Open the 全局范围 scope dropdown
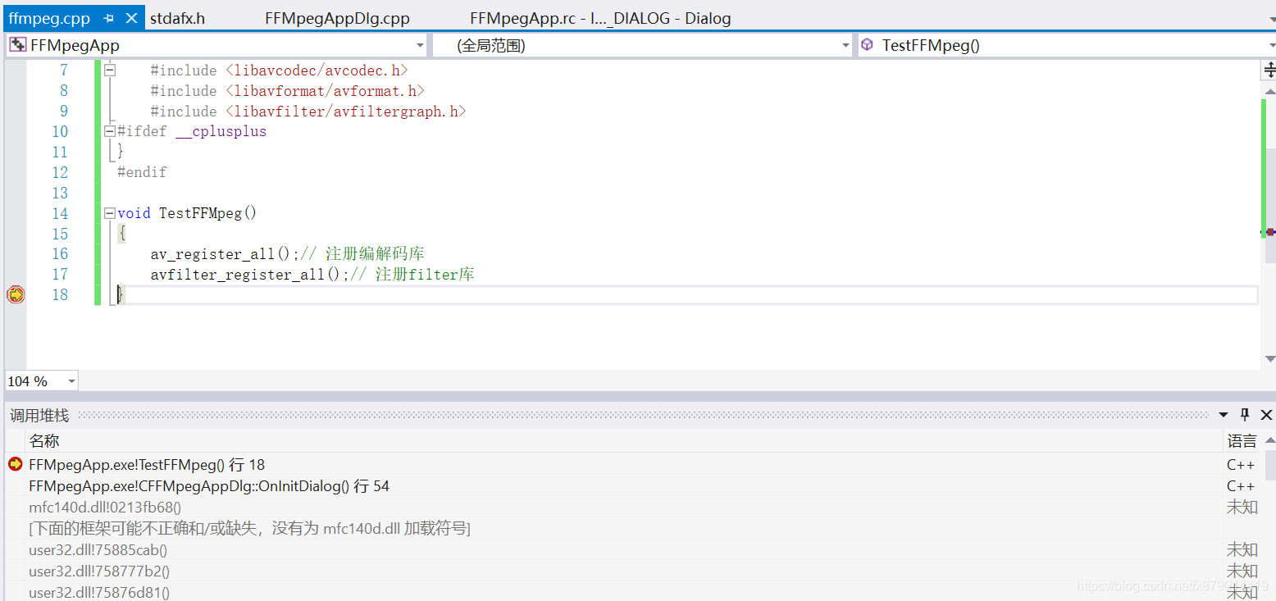Screen dimensions: 1276x601 (x=845, y=46)
